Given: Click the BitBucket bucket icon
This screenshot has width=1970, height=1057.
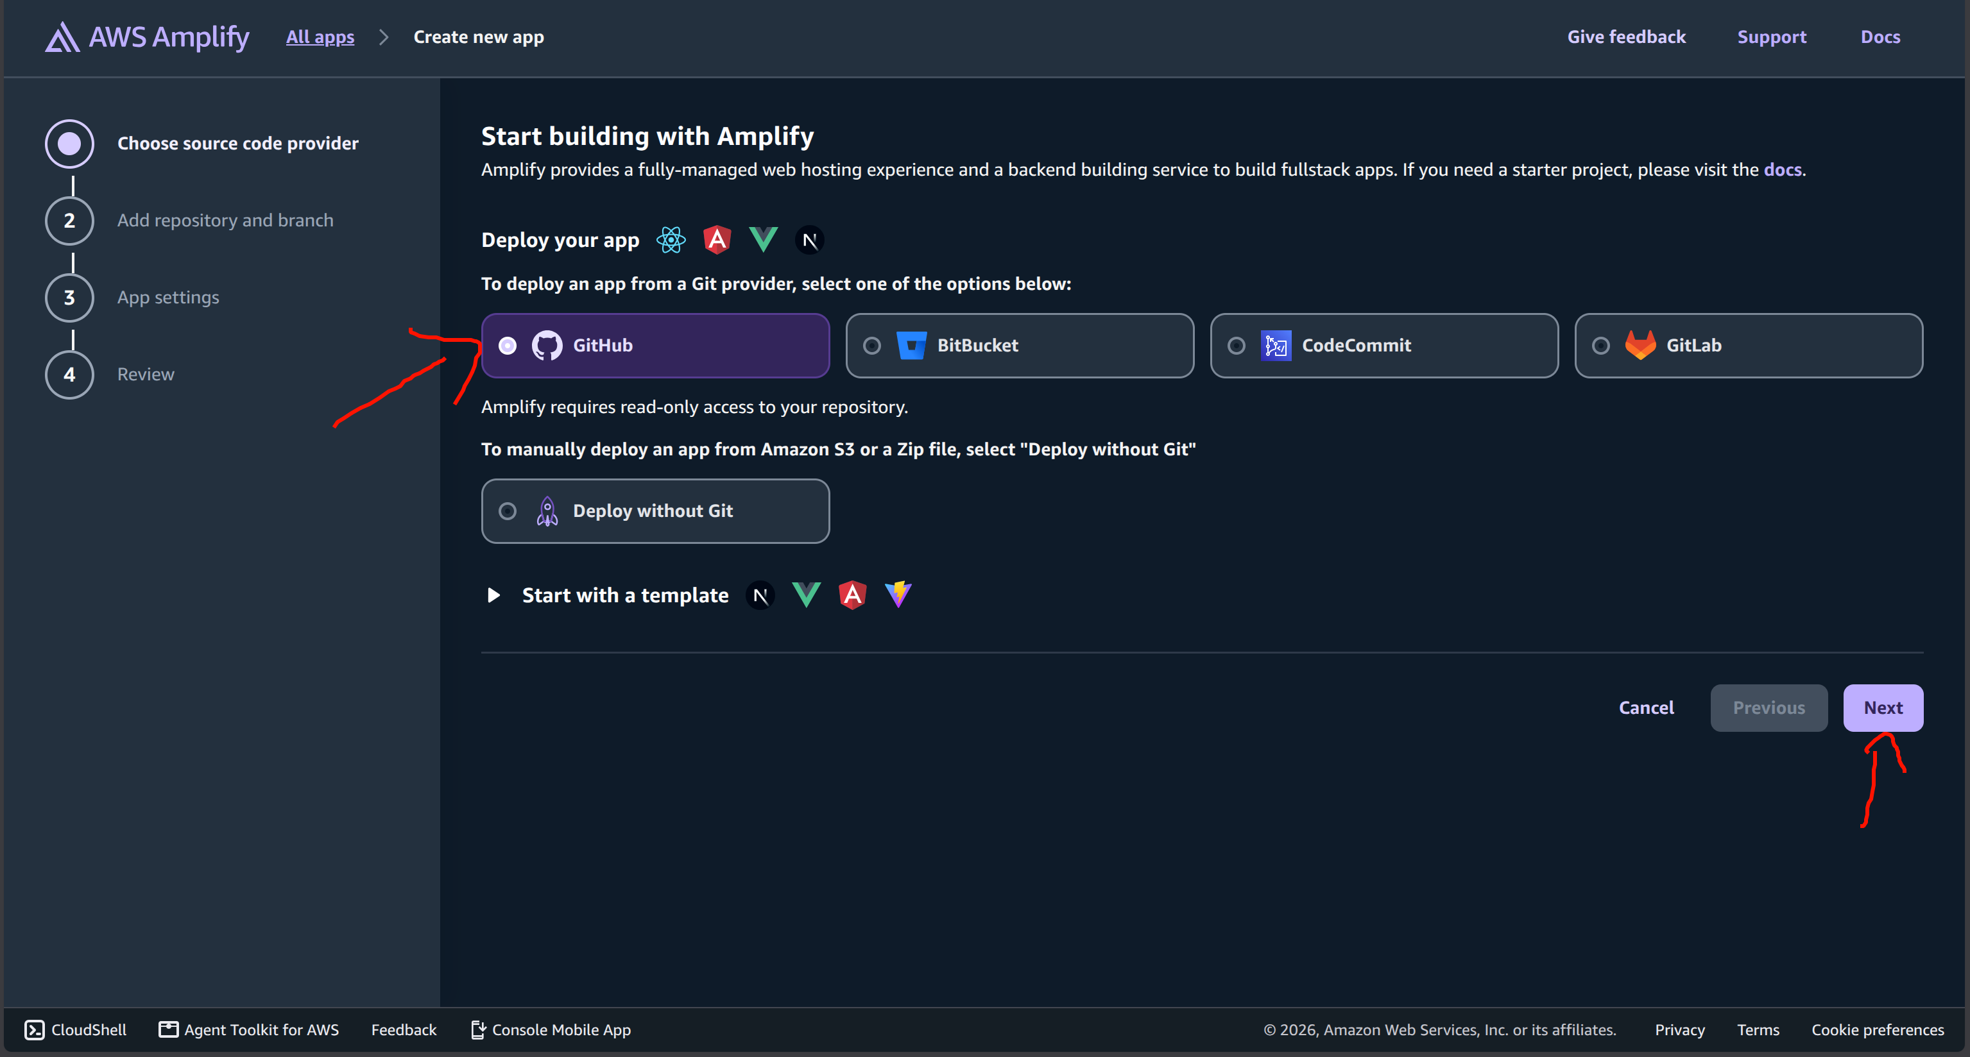Looking at the screenshot, I should (x=912, y=346).
